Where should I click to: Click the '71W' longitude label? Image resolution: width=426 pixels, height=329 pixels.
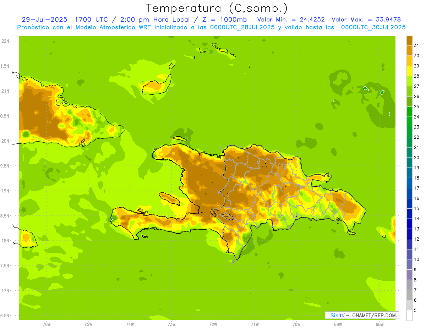tap(255, 324)
